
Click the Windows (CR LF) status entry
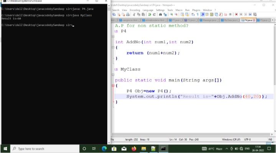click(x=231, y=140)
